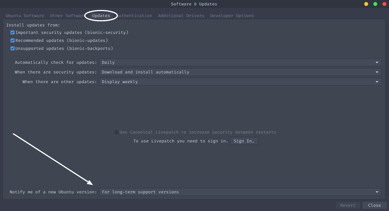Open Notify me of new Ubuntu version dropdown
The width and height of the screenshot is (389, 211).
click(x=240, y=192)
